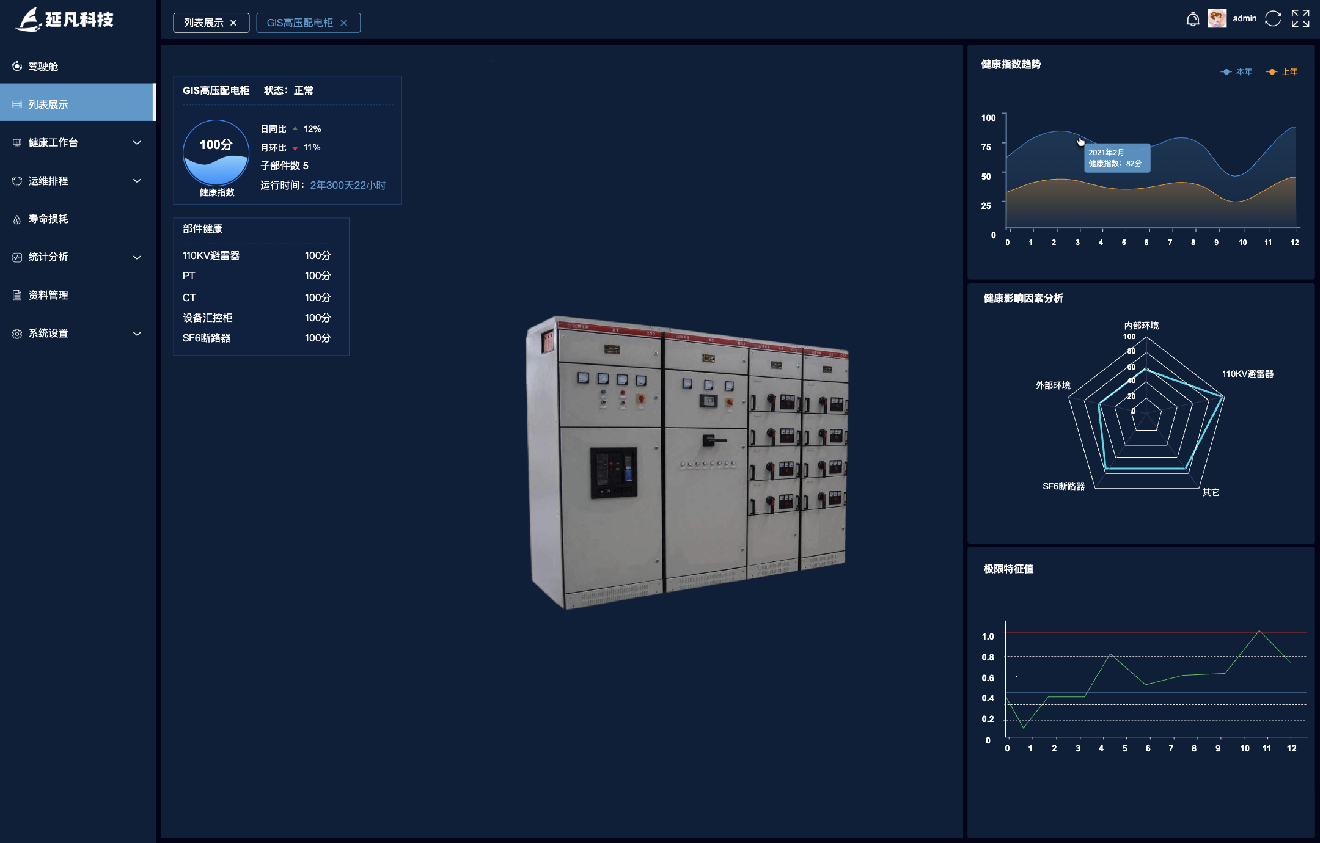Enter fullscreen using the expand icon
This screenshot has width=1320, height=843.
(x=1300, y=19)
